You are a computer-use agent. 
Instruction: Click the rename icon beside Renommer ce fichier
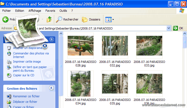pyautogui.click(x=9, y=97)
